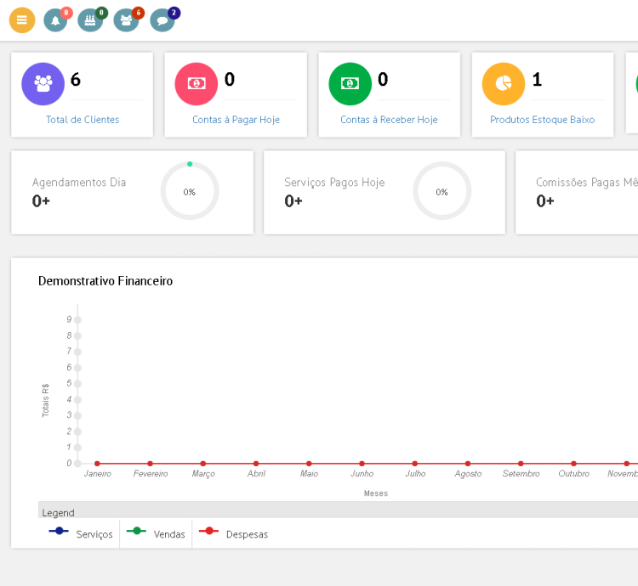Open the orange hamburger menu

[x=22, y=20]
